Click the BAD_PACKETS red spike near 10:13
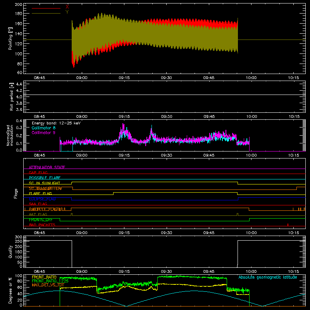The width and height of the screenshot is (310, 310). click(x=288, y=225)
